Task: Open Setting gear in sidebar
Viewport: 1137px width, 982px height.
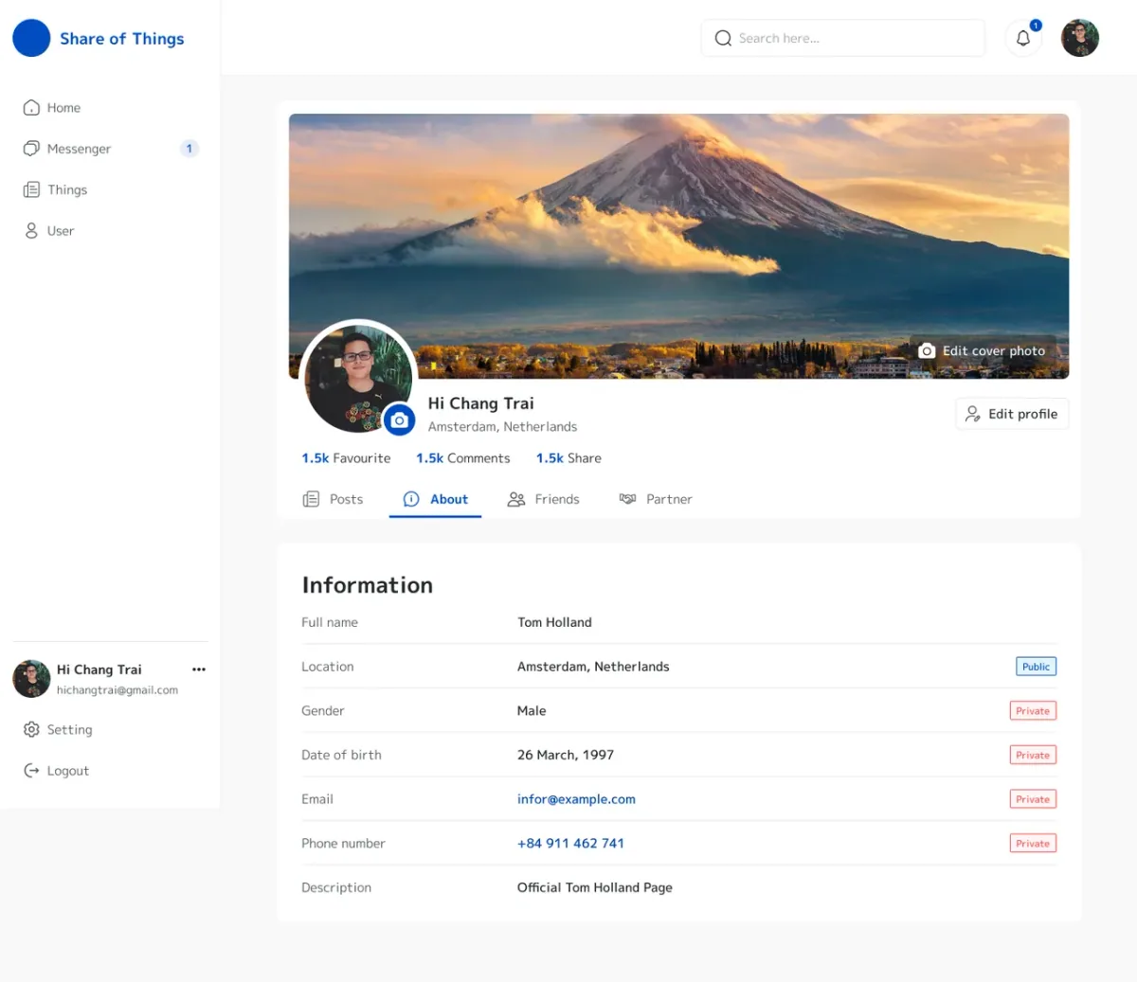Action: [x=31, y=730]
